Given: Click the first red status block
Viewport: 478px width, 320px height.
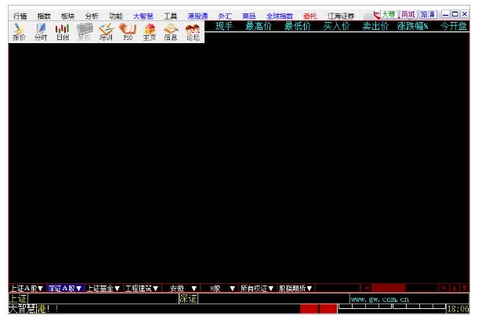Looking at the screenshot, I should 309,309.
